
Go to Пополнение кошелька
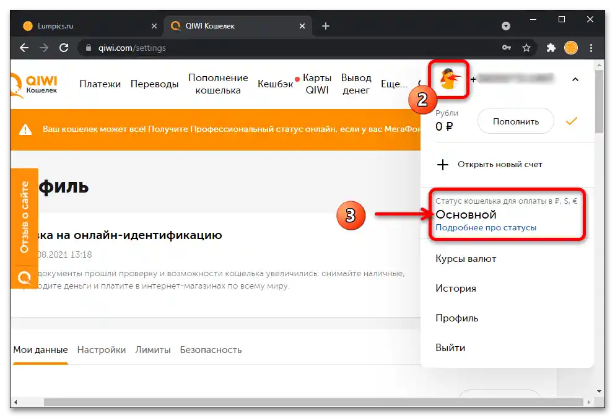[218, 84]
